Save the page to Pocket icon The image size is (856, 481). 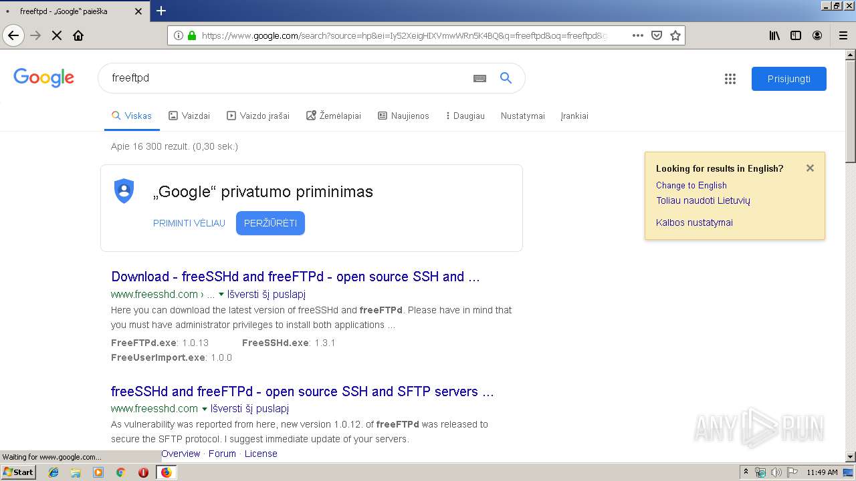[x=657, y=35]
